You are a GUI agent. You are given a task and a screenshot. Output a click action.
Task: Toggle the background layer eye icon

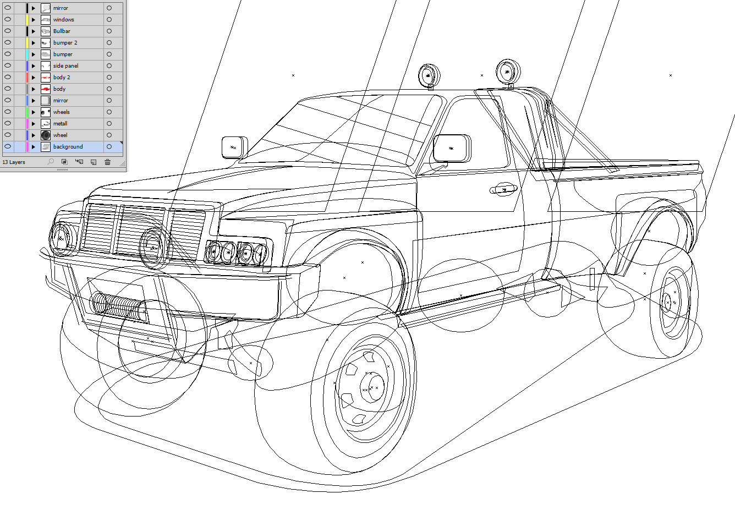coord(7,146)
